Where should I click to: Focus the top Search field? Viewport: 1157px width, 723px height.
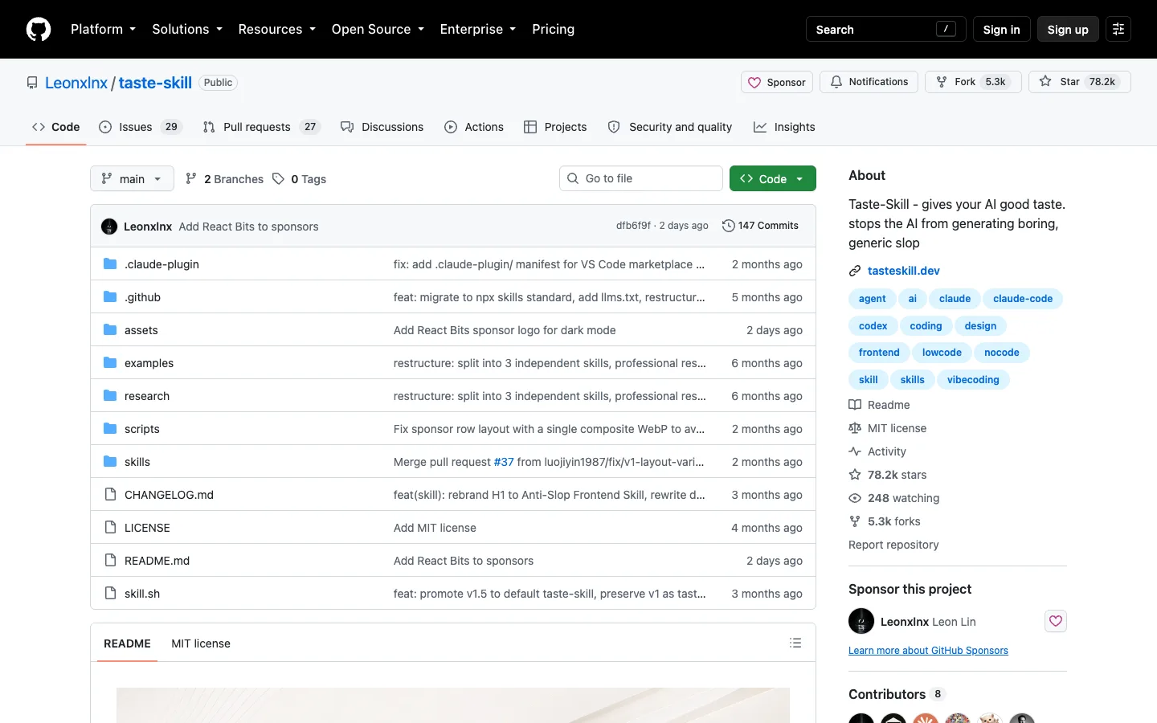(x=885, y=29)
